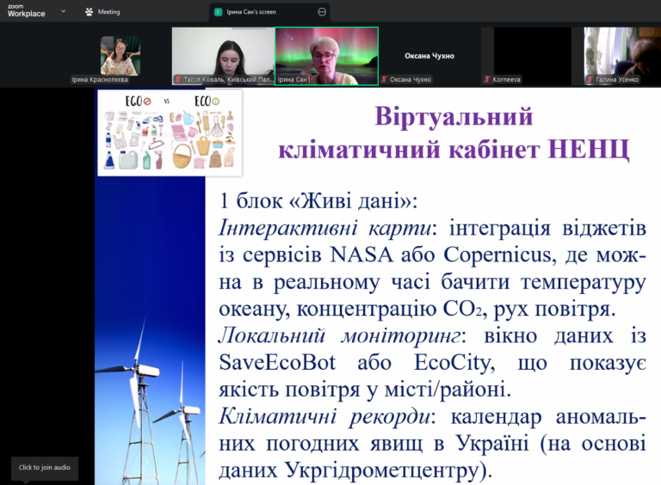Open the Zoom Workplace logo menu
The width and height of the screenshot is (661, 485).
pyautogui.click(x=26, y=11)
